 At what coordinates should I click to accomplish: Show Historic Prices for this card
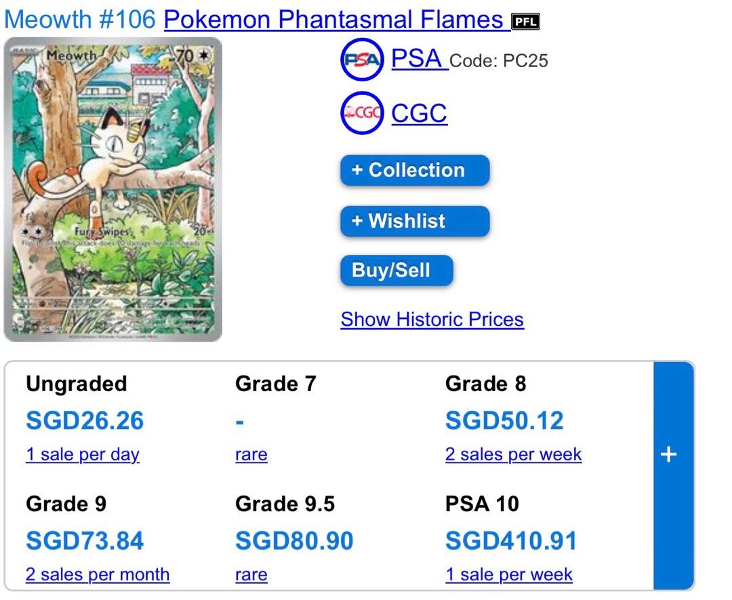coord(432,319)
